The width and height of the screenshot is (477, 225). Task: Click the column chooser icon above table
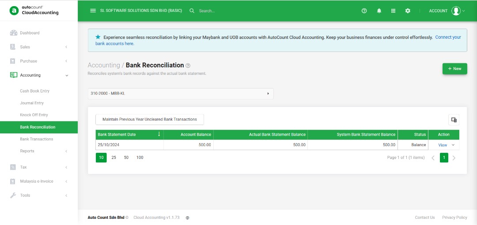coord(453,120)
